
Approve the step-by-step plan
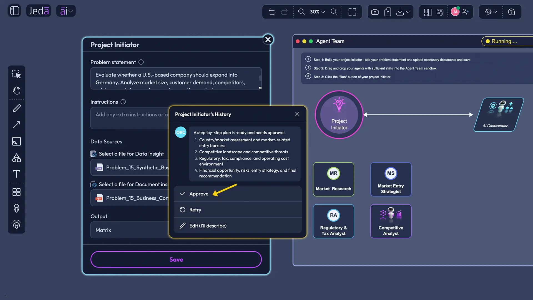[238, 194]
